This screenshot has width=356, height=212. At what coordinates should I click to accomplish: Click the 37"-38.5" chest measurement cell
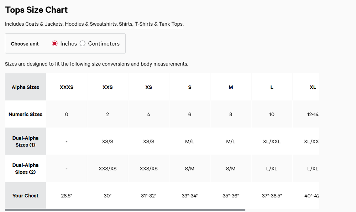click(x=272, y=195)
